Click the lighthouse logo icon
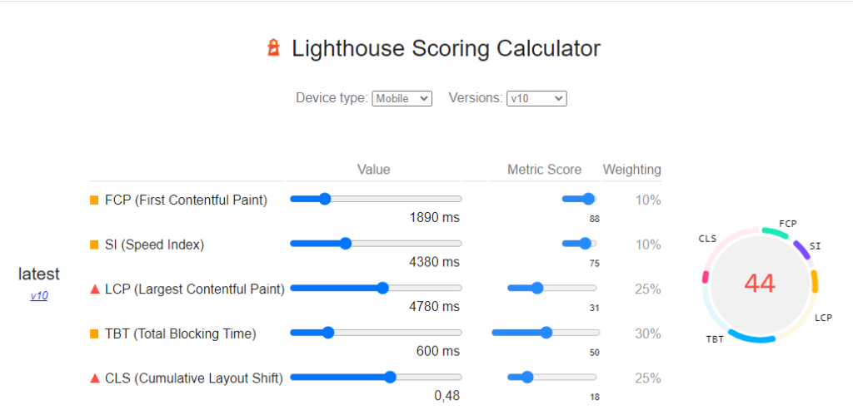The image size is (853, 420). click(x=273, y=48)
